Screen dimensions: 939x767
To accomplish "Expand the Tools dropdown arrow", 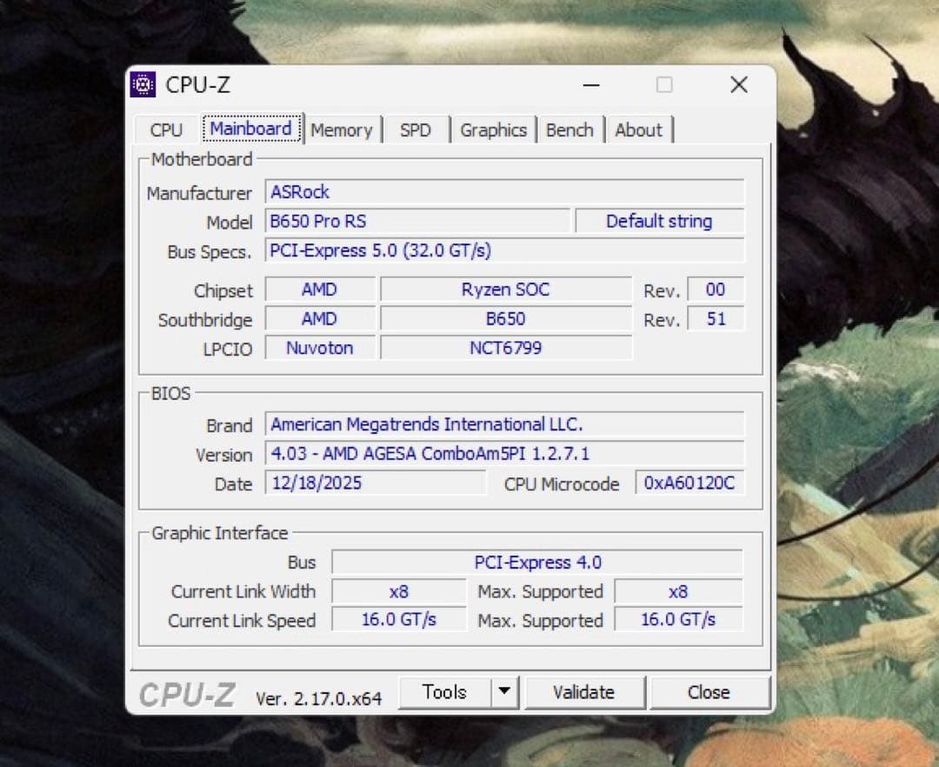I will (x=505, y=692).
